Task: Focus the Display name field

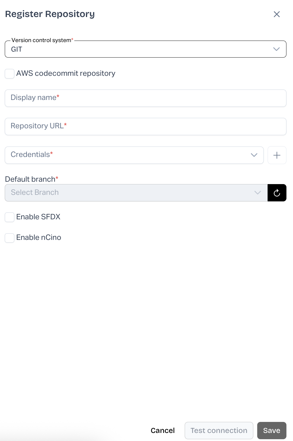Action: coord(145,98)
